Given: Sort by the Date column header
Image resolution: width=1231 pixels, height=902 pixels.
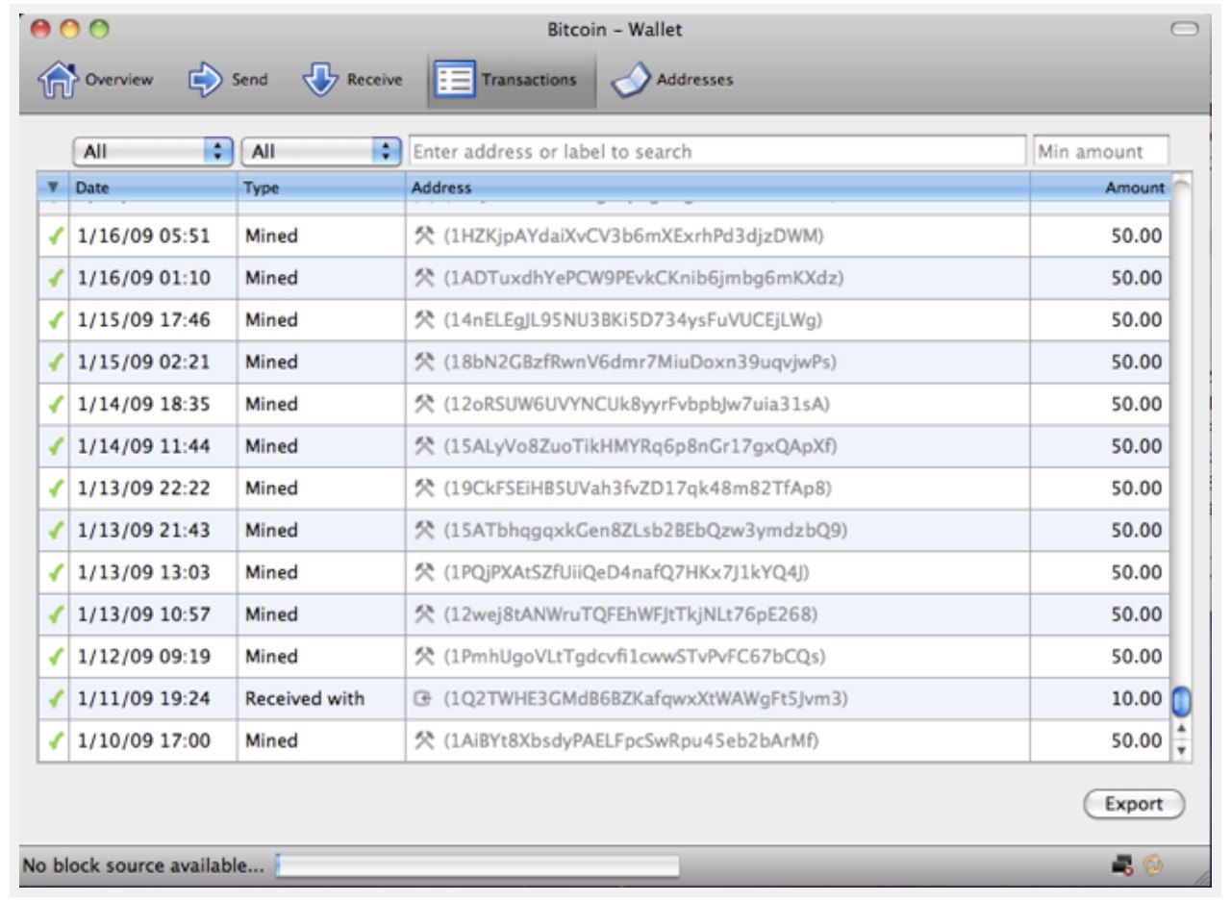Looking at the screenshot, I should click(x=153, y=188).
